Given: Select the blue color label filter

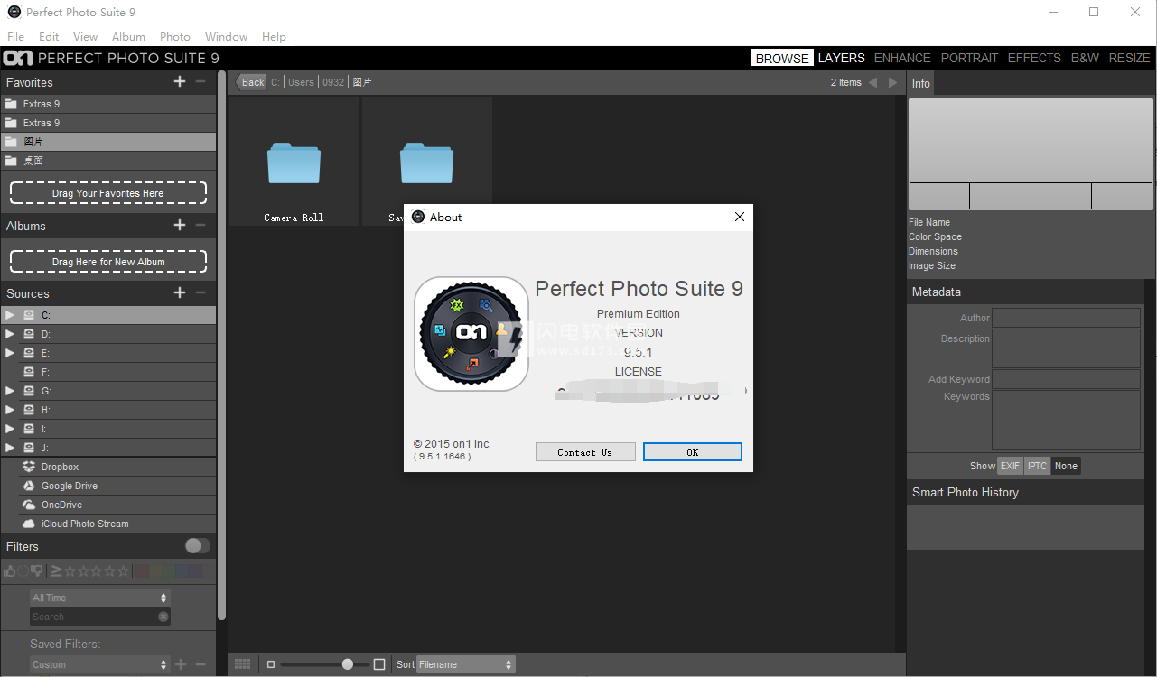Looking at the screenshot, I should tap(183, 570).
